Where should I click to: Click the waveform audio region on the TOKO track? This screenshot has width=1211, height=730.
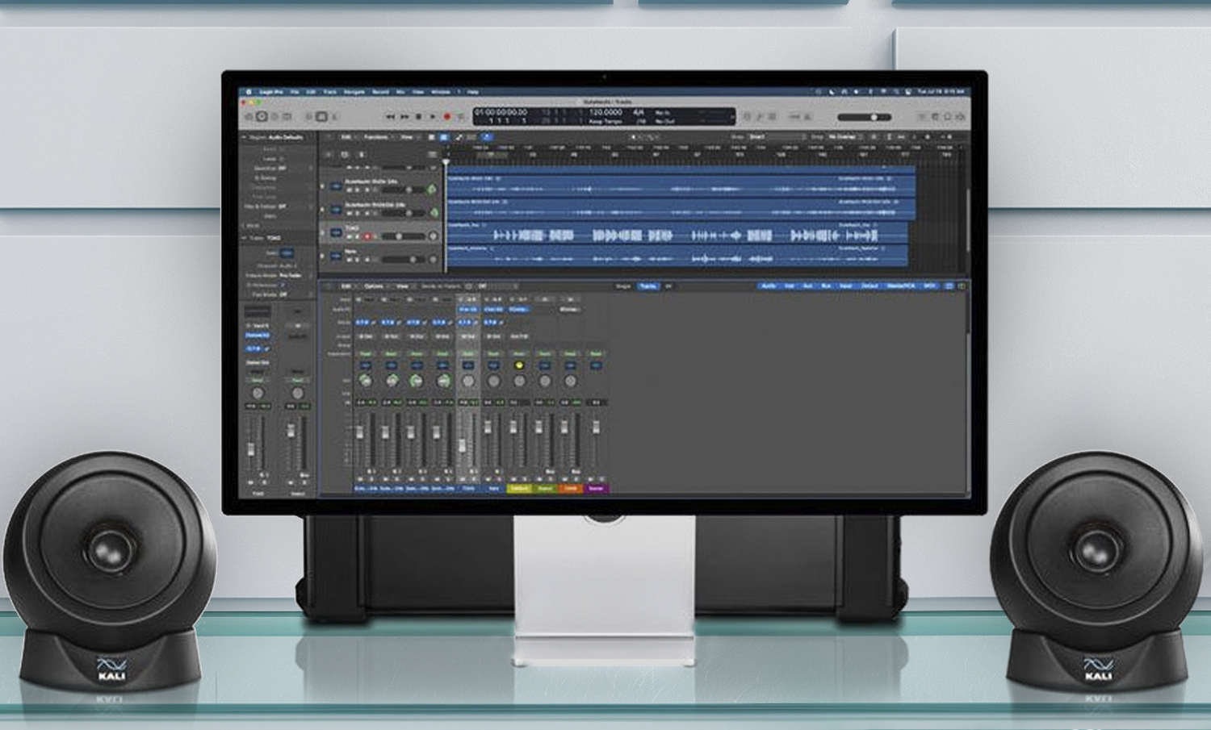pos(677,234)
